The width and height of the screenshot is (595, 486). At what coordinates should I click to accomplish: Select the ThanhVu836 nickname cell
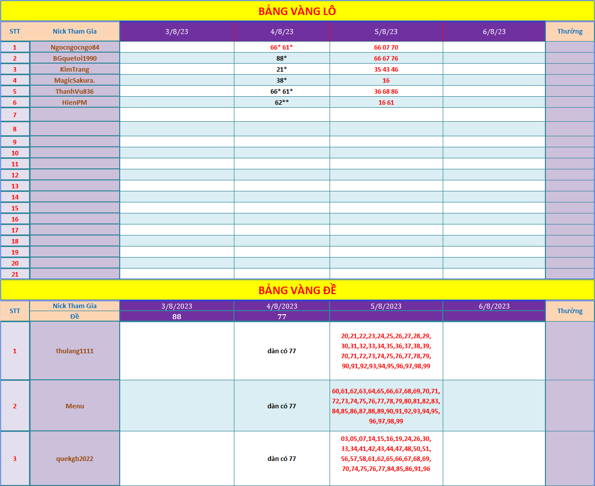[75, 91]
